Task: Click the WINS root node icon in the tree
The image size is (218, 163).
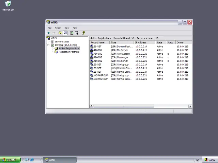Action: 48,38
